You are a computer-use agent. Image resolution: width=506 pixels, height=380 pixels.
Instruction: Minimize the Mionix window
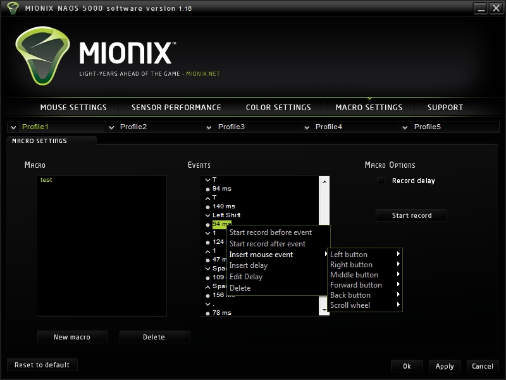481,8
